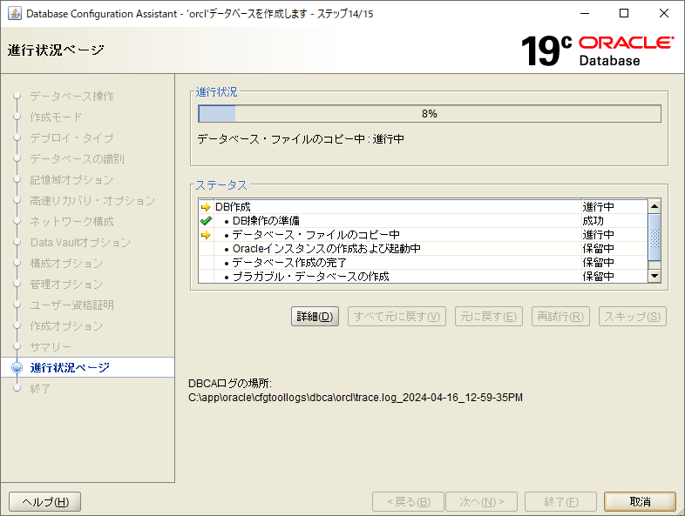Click the 元に戻す(E) button
Screen dimensions: 685x516
(488, 316)
